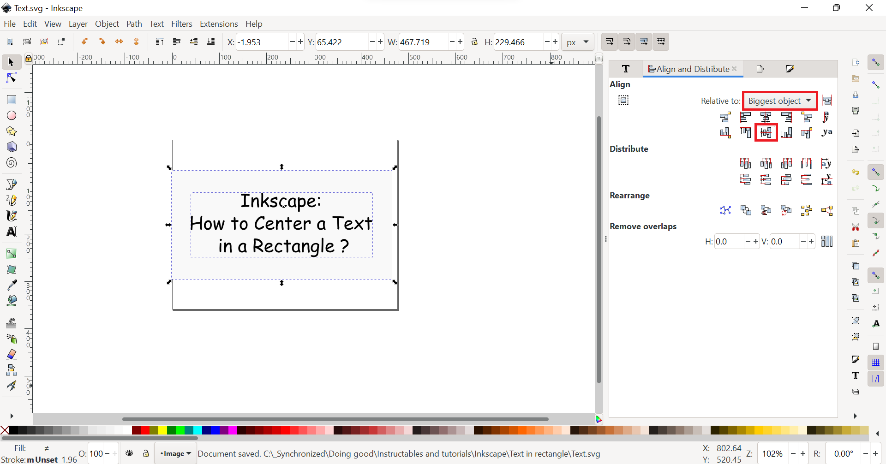Select the Star tool
The image size is (886, 464).
(11, 131)
